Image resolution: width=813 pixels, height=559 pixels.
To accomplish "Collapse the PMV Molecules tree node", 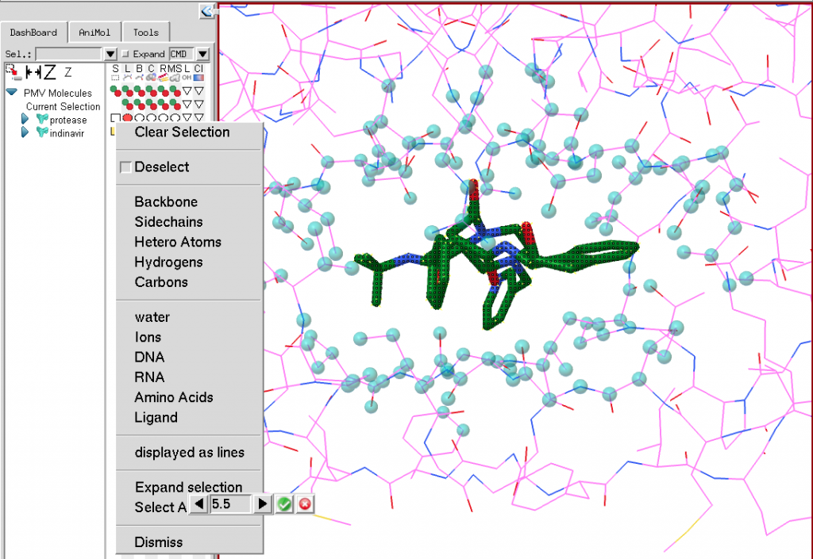I will pos(11,92).
